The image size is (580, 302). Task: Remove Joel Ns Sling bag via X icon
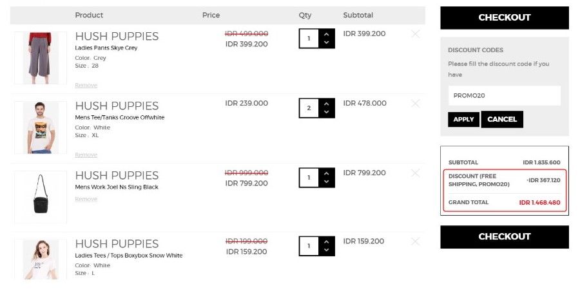(416, 173)
